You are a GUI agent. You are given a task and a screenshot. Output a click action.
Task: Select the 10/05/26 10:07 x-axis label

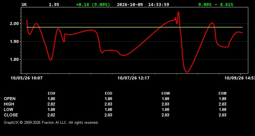click(27, 78)
